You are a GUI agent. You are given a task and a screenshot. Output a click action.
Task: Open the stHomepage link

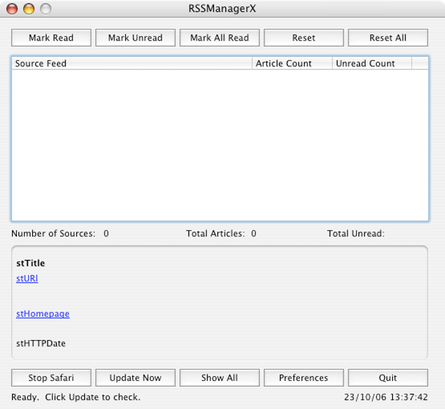click(x=43, y=313)
